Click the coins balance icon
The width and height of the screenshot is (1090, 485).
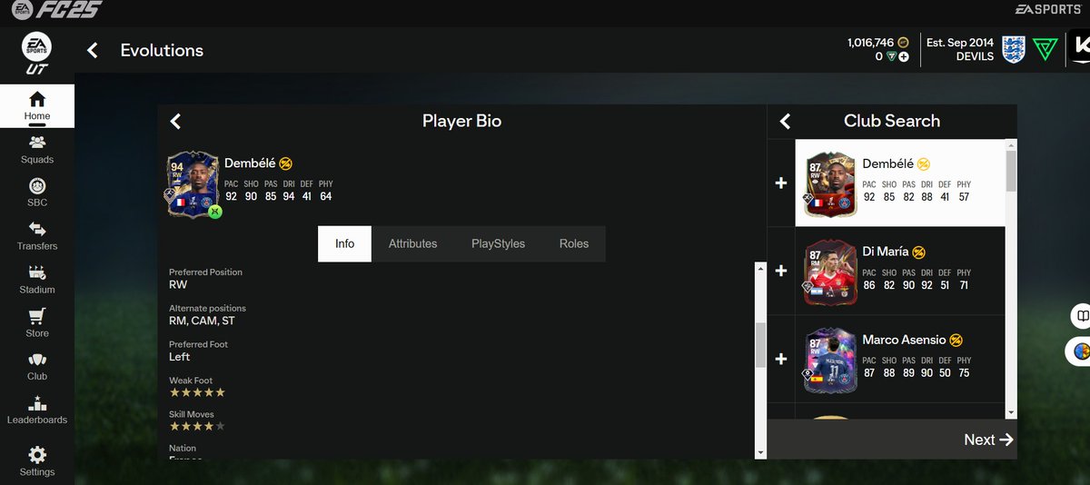click(x=903, y=42)
